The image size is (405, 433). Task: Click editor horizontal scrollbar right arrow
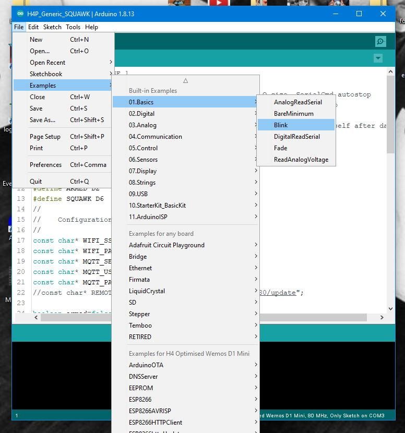tap(382, 318)
